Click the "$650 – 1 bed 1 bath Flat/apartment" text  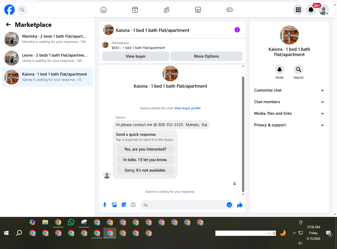pos(138,48)
